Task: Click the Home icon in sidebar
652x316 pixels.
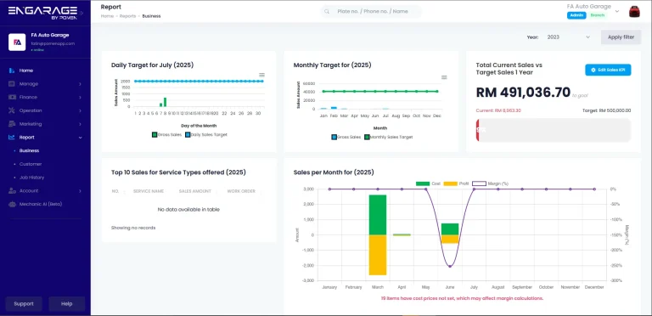Action: tap(12, 71)
